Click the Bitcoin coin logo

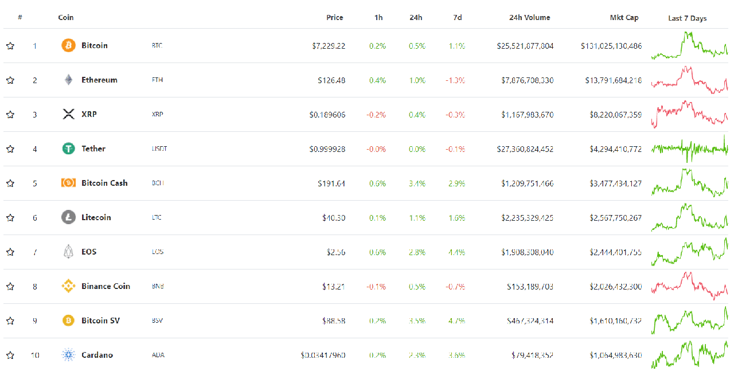pyautogui.click(x=68, y=45)
